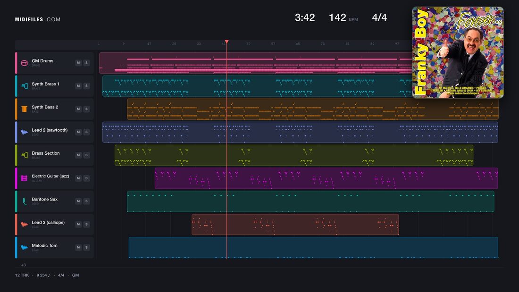The width and height of the screenshot is (519, 292).
Task: Solo the Electric Guitar (jazz) track
Action: click(x=86, y=178)
